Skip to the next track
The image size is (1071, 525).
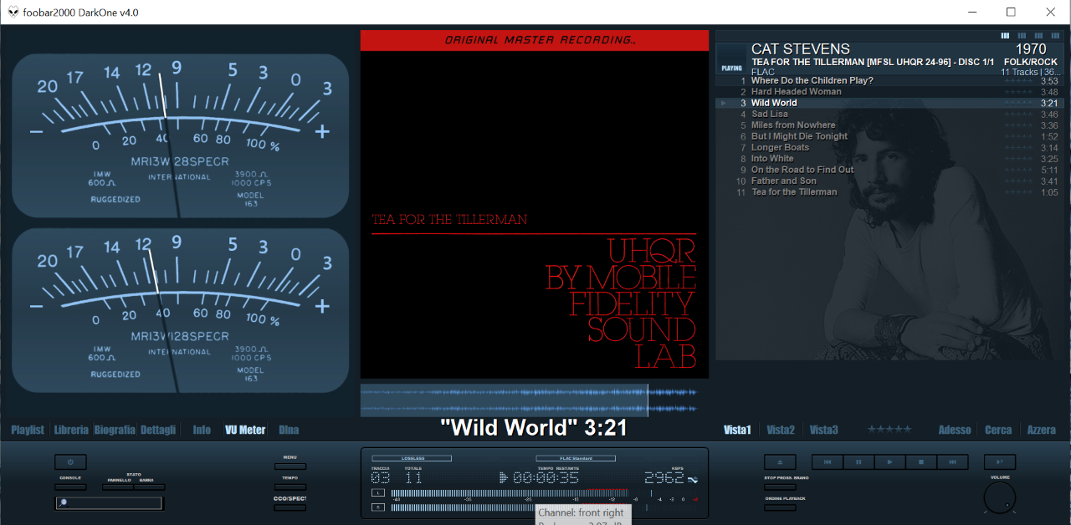[952, 461]
